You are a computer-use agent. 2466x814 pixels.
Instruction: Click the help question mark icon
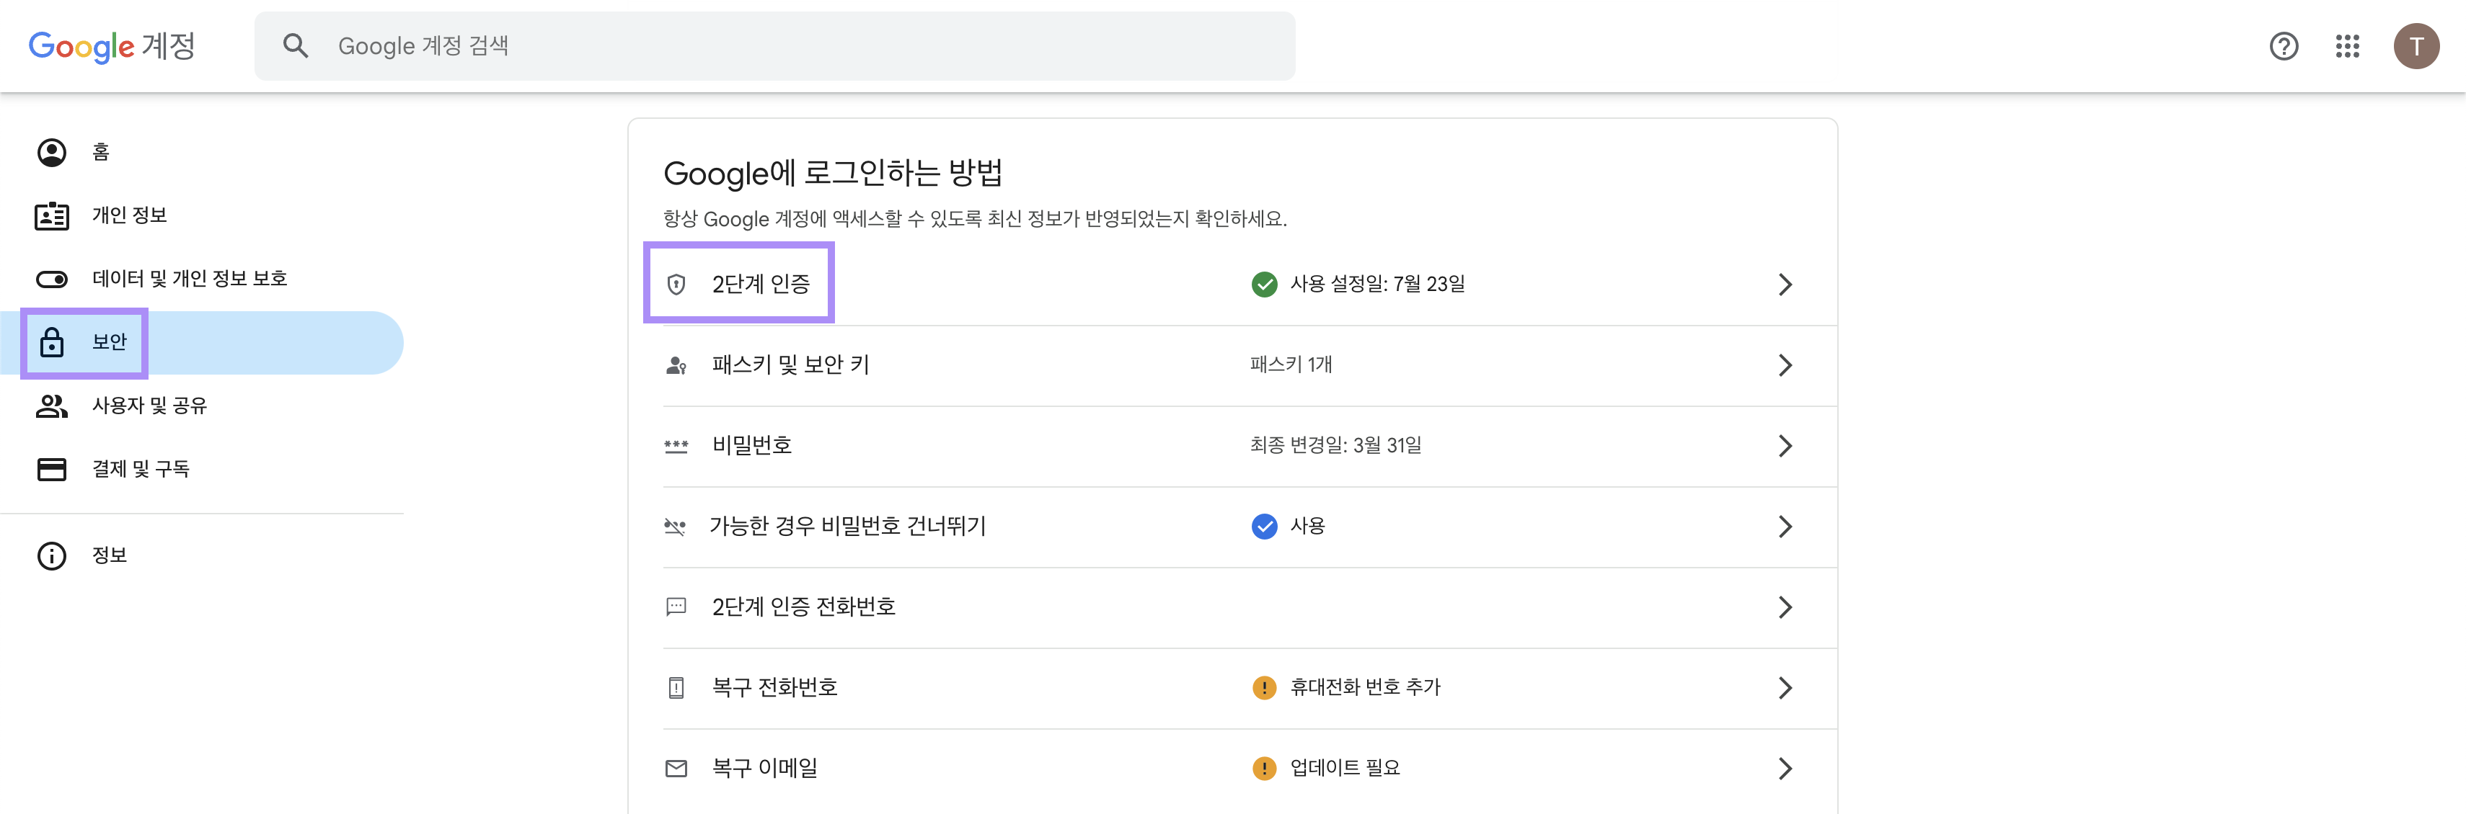click(2283, 46)
